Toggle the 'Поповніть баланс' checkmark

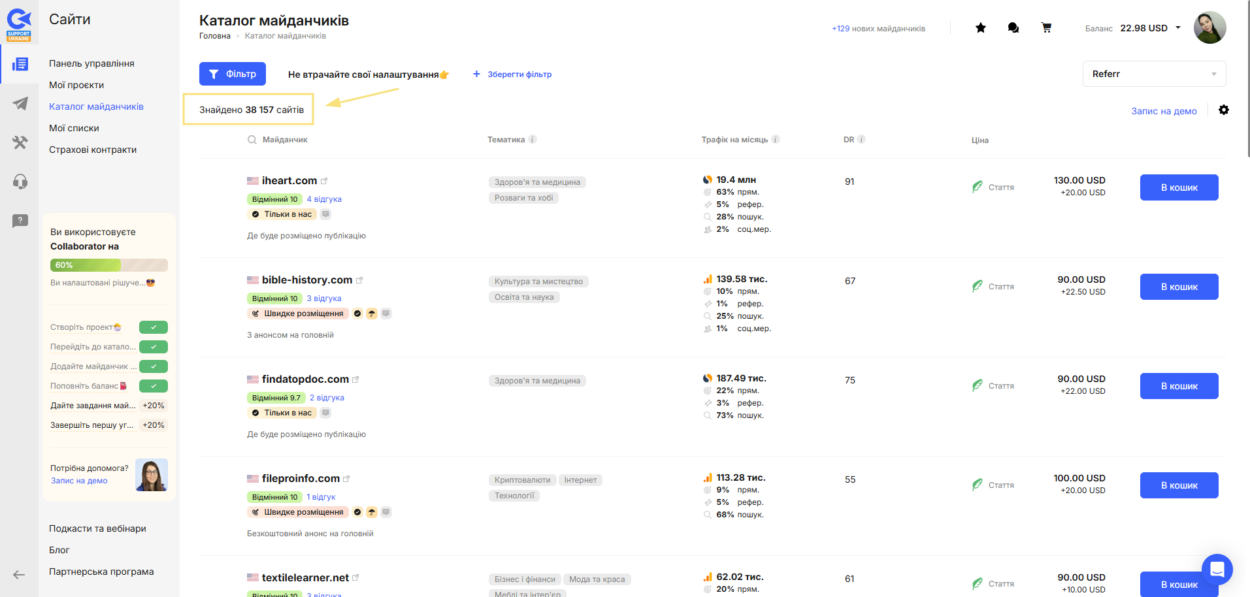[x=154, y=386]
